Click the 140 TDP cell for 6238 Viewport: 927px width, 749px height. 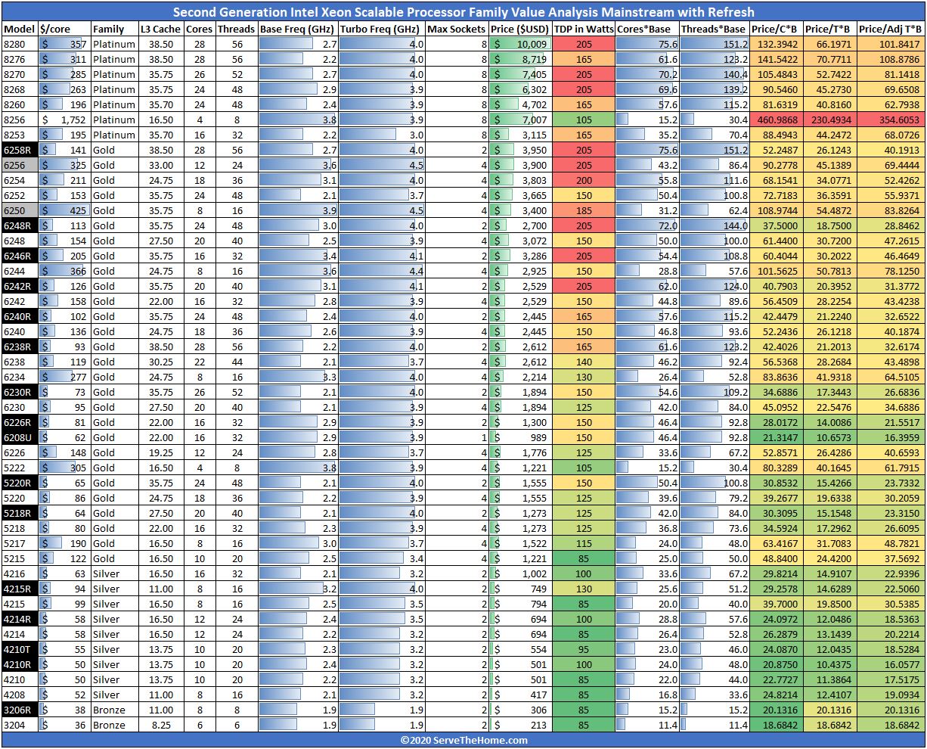click(x=584, y=362)
